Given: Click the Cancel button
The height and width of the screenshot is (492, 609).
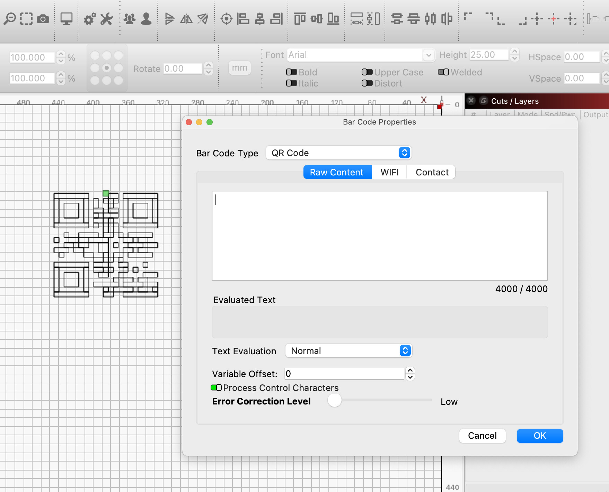Looking at the screenshot, I should (x=482, y=436).
